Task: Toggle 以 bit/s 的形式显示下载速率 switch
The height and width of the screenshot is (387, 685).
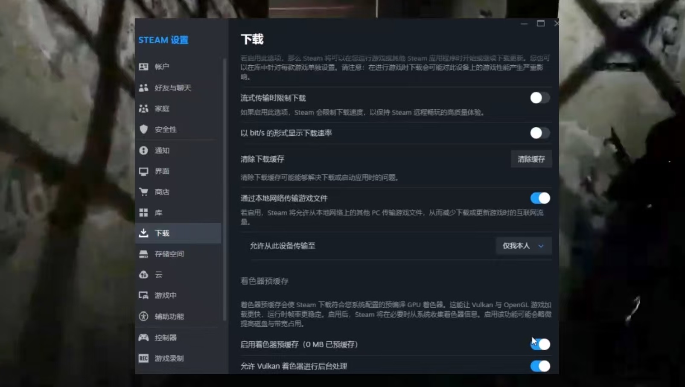Action: click(x=539, y=133)
